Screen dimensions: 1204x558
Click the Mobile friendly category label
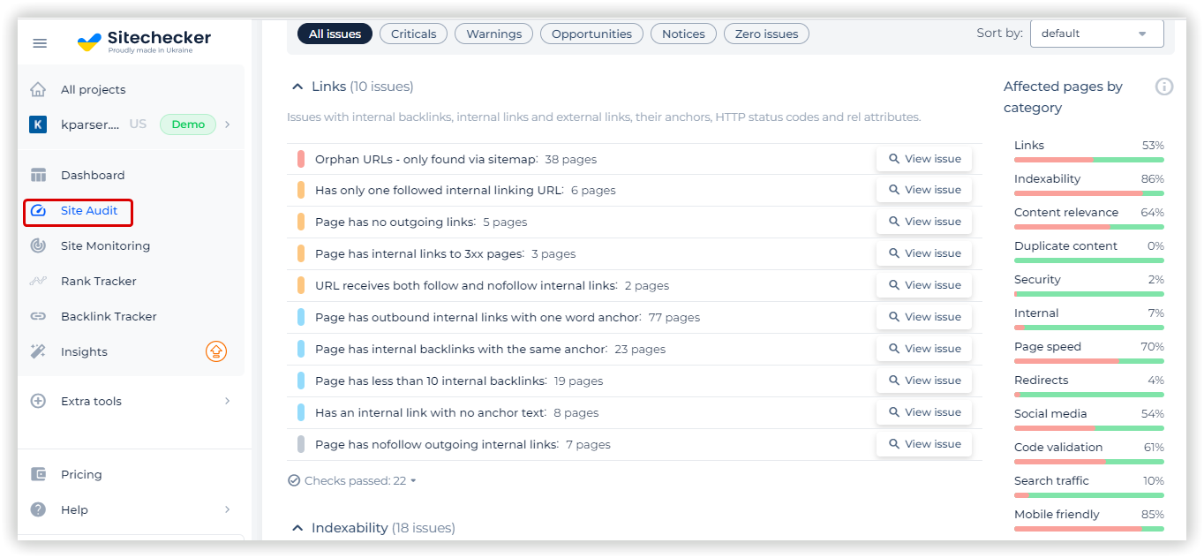[1057, 515]
